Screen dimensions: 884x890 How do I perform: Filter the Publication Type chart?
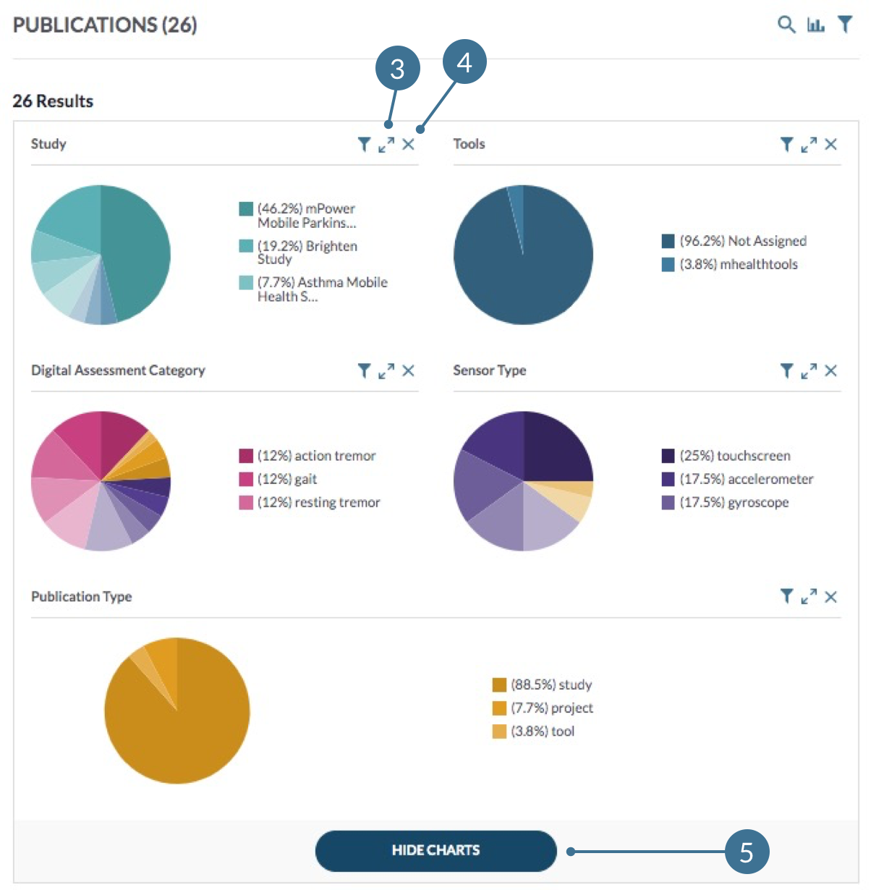[x=786, y=596]
